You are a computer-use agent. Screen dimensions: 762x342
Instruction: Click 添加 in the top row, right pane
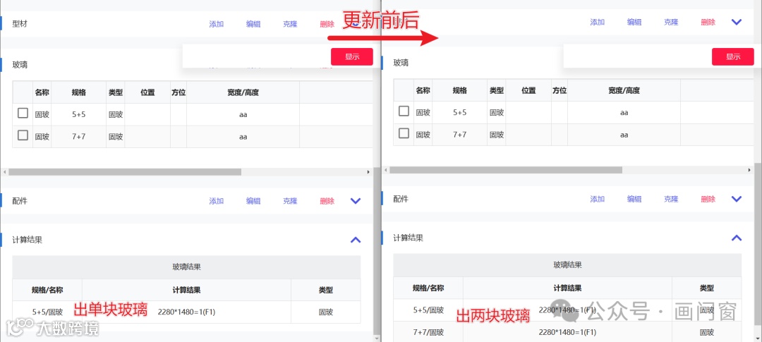coord(598,23)
